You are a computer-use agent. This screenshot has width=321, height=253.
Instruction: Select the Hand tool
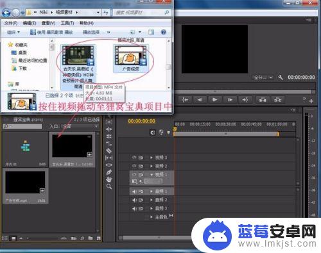coord(109,179)
